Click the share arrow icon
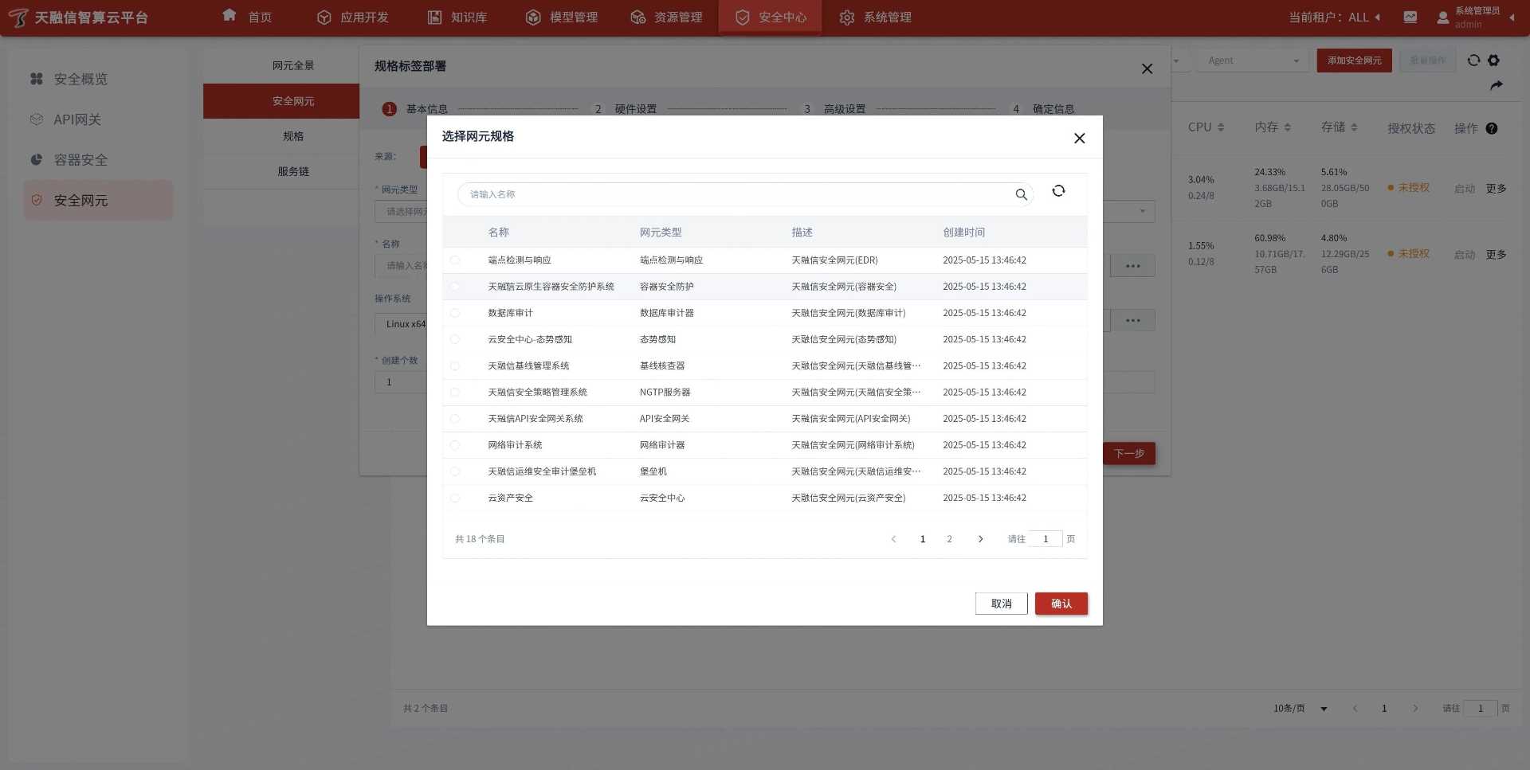Screen dimensions: 1530x770 tap(1496, 85)
